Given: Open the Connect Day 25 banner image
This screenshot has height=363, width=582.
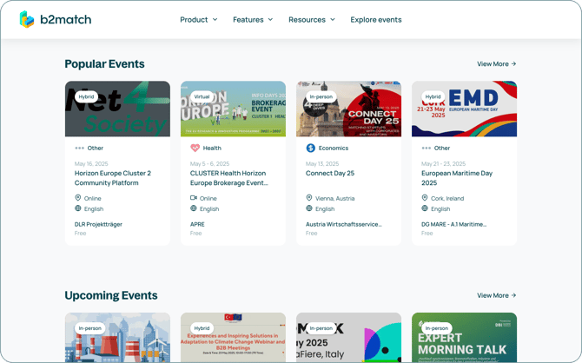Looking at the screenshot, I should (348, 109).
